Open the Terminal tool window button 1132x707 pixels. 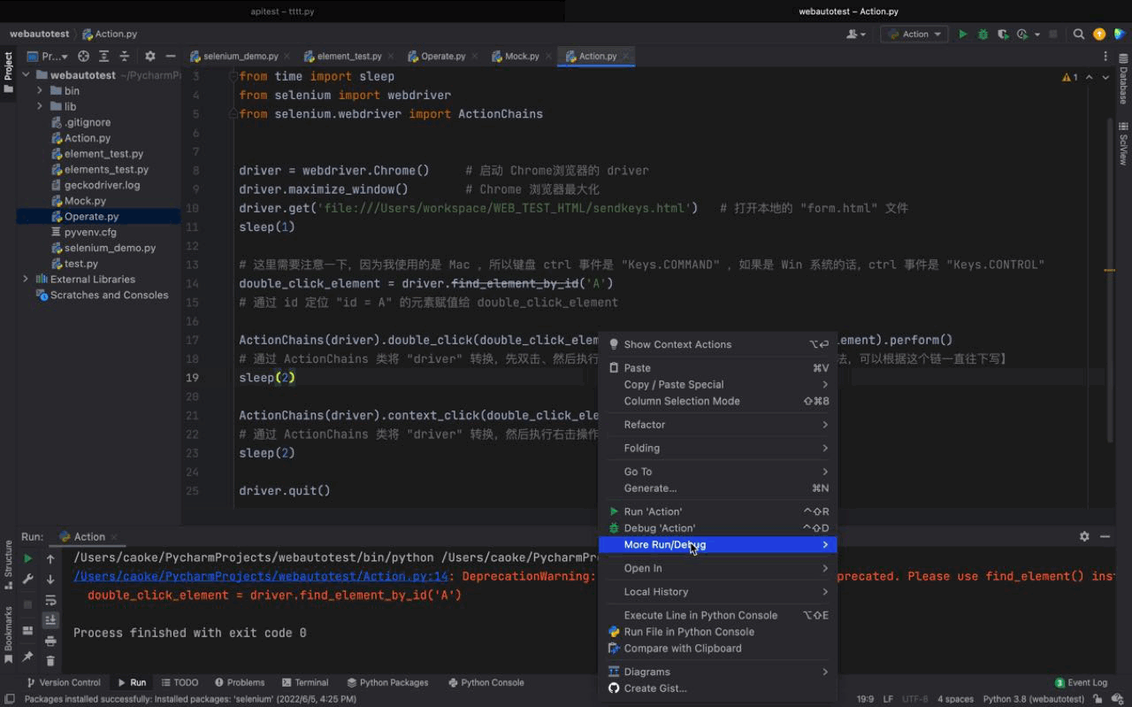point(305,682)
